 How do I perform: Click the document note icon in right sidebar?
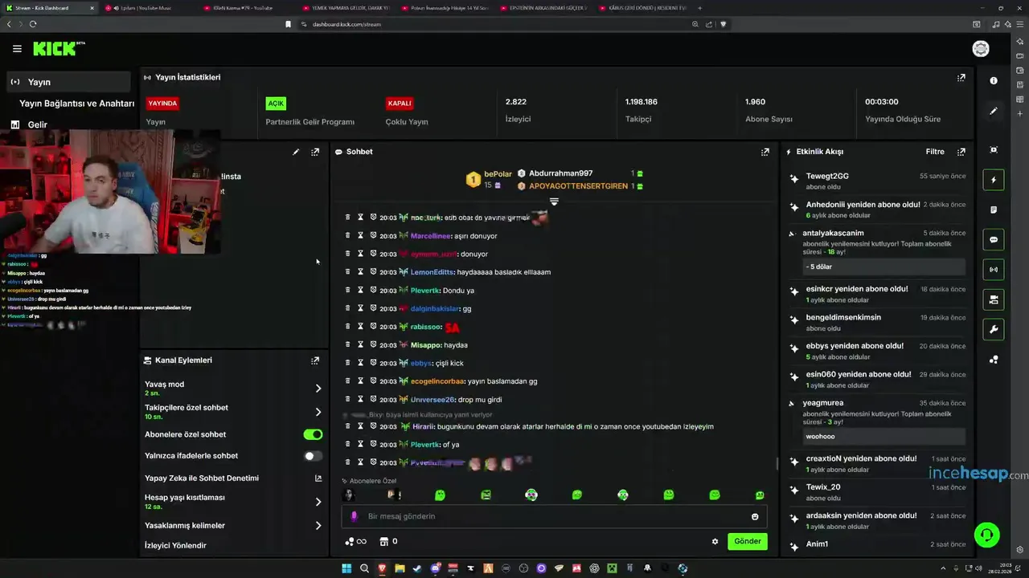tap(994, 210)
